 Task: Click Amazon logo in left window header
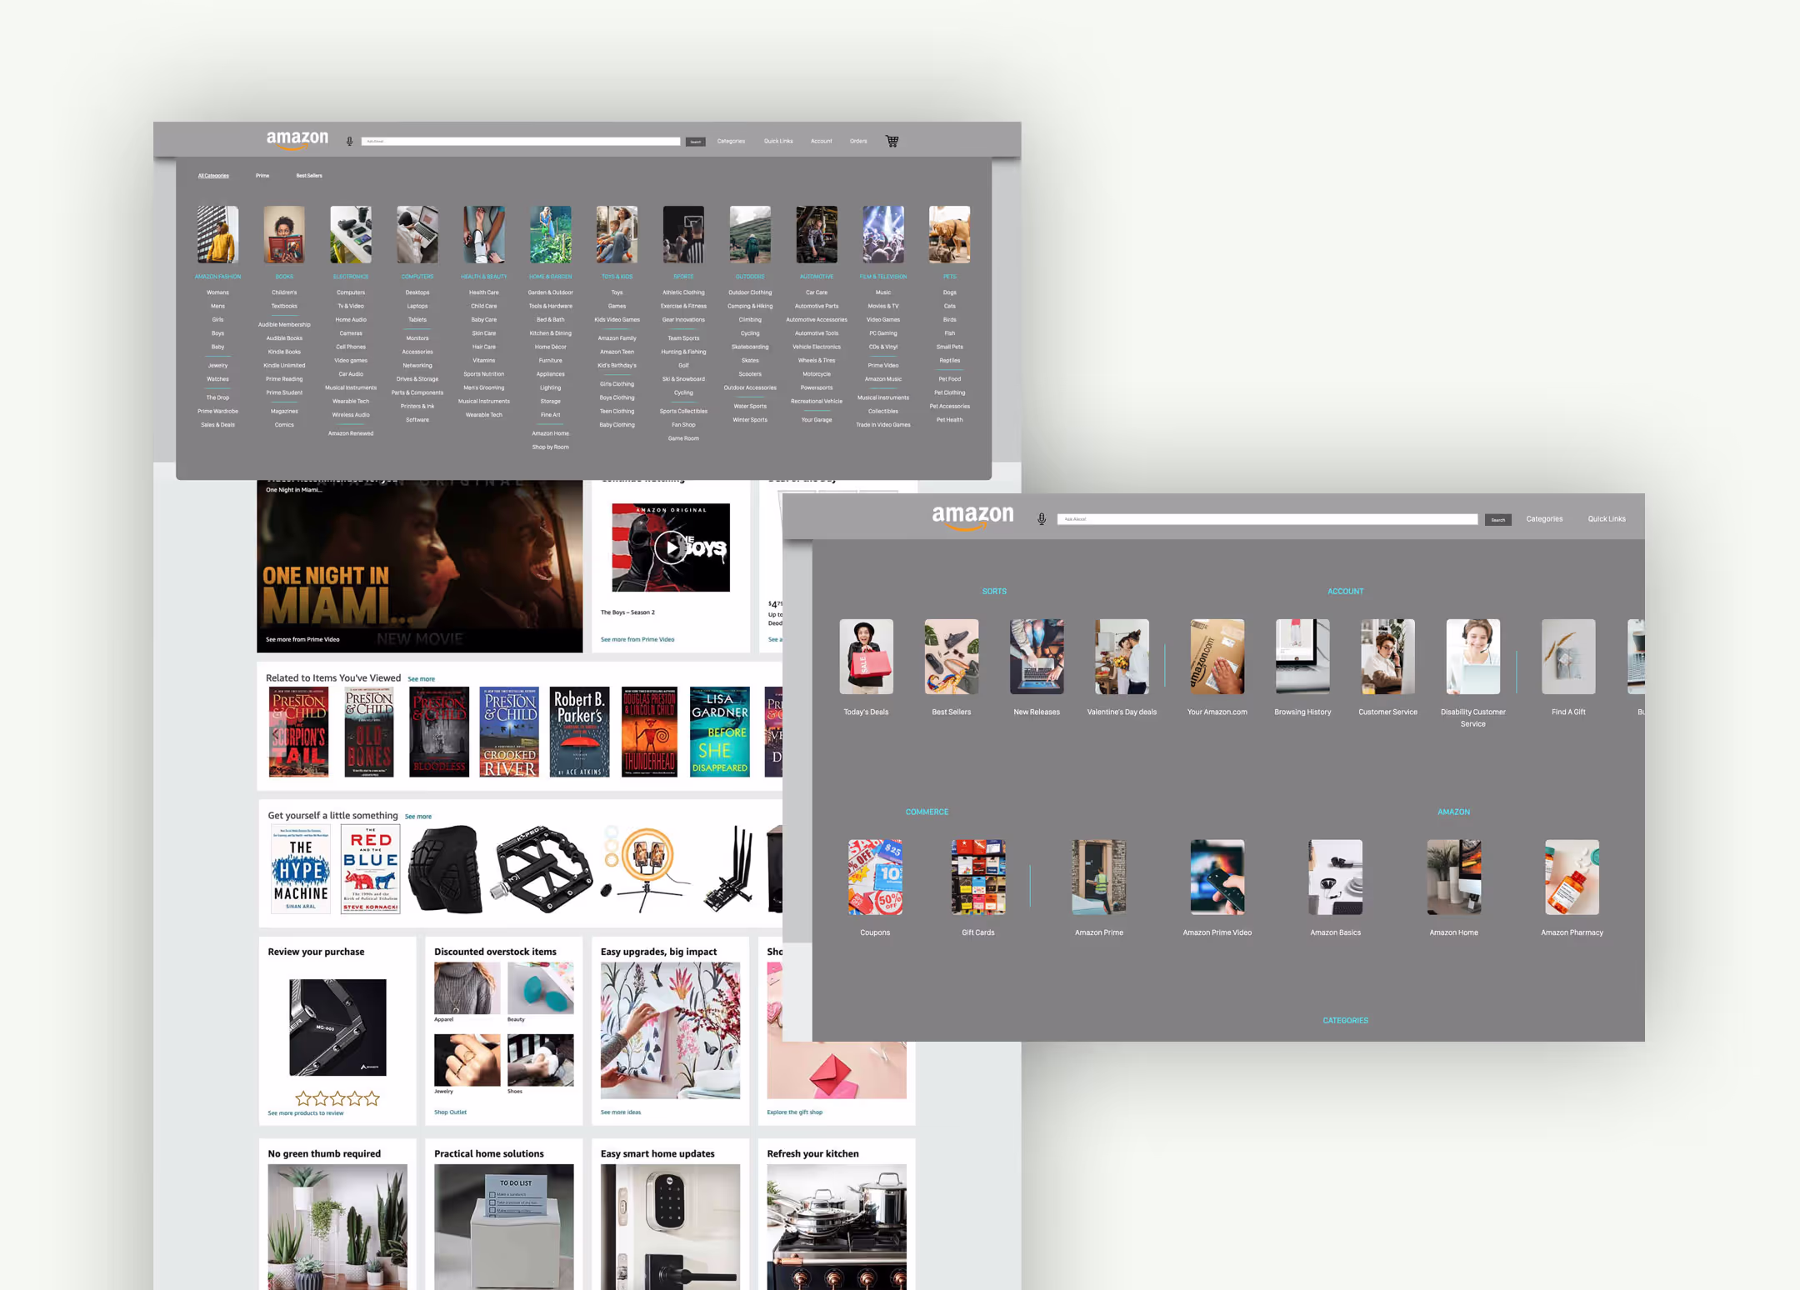[297, 139]
